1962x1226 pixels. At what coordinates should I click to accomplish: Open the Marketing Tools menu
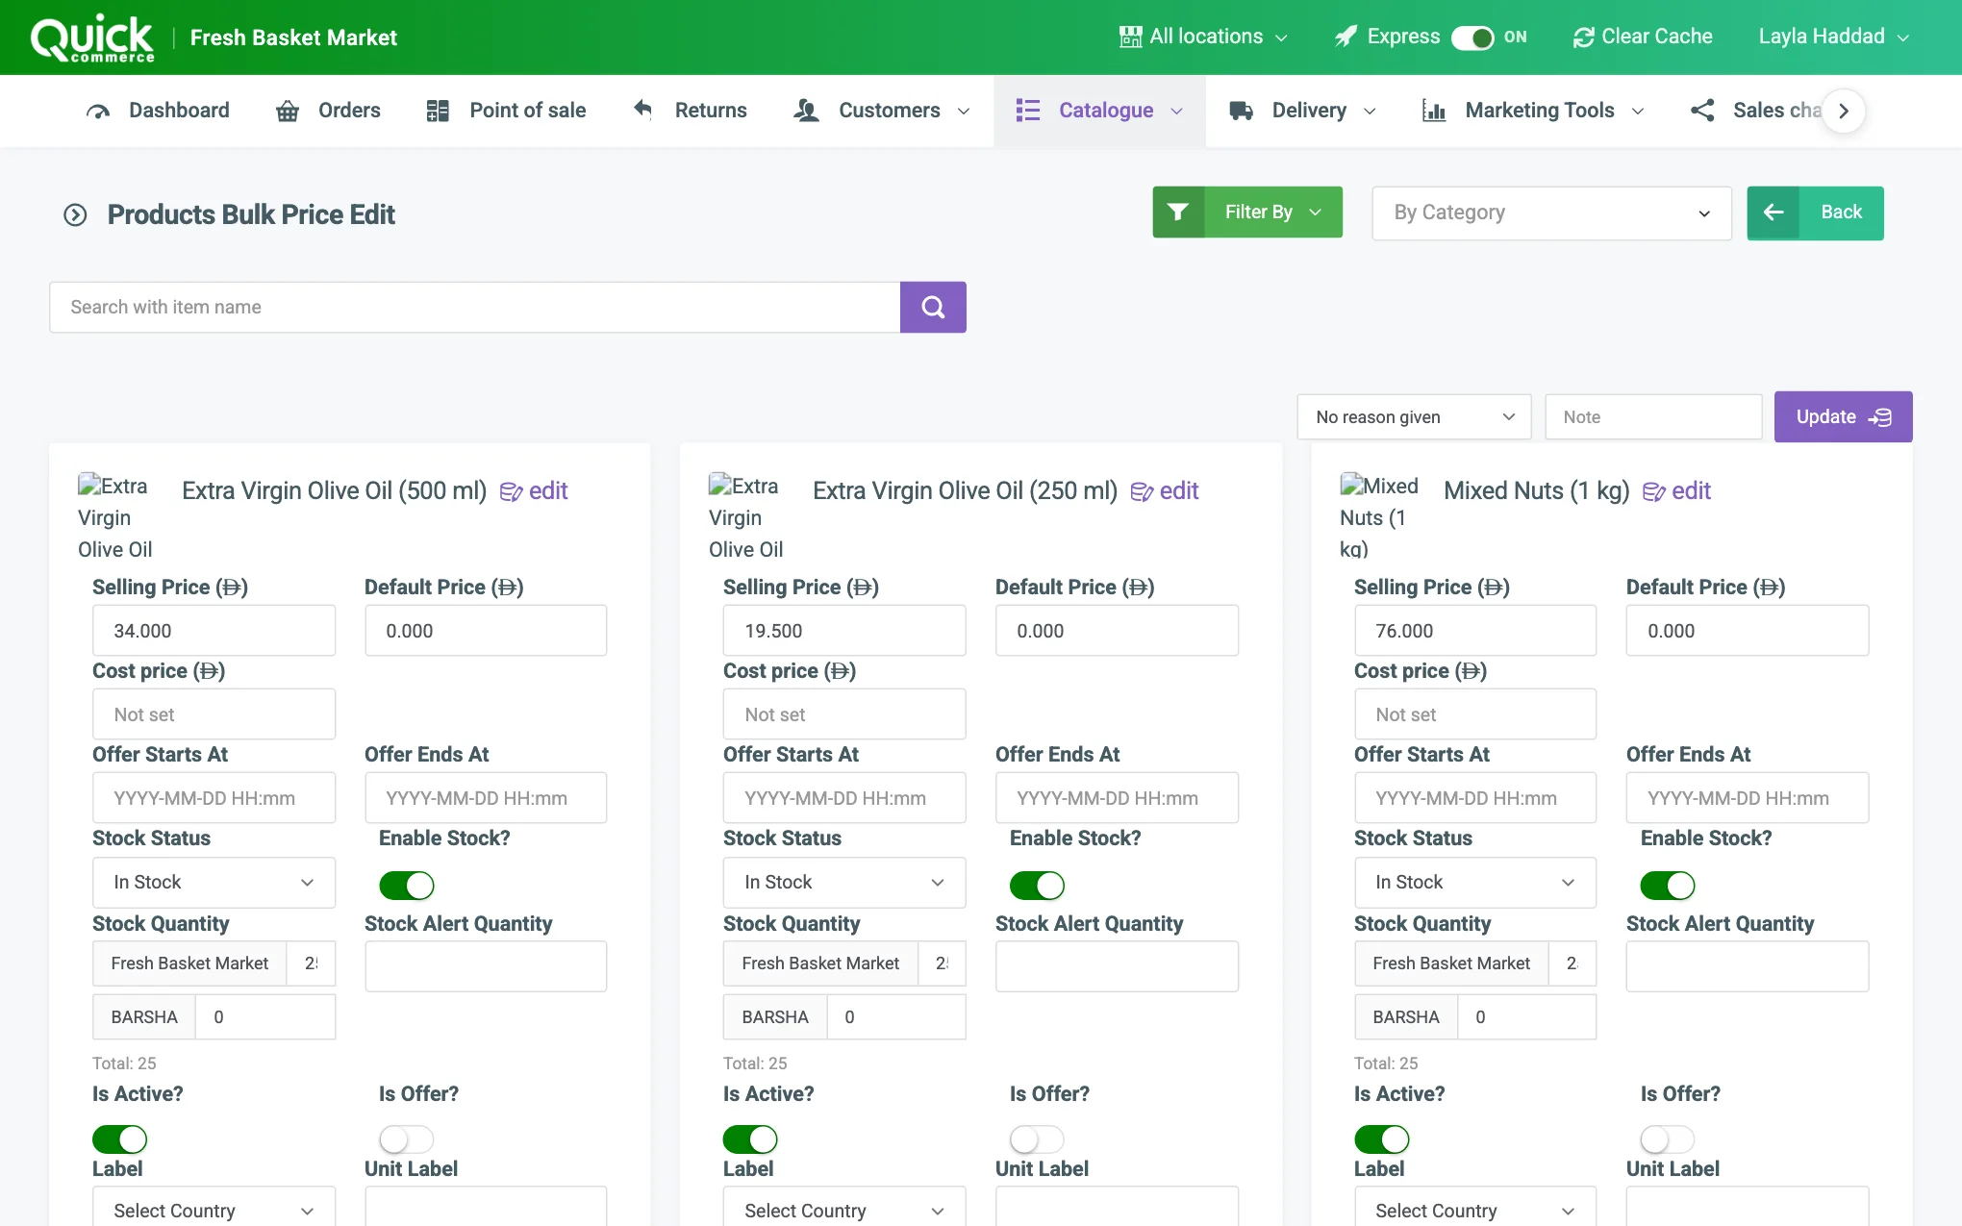point(1533,111)
